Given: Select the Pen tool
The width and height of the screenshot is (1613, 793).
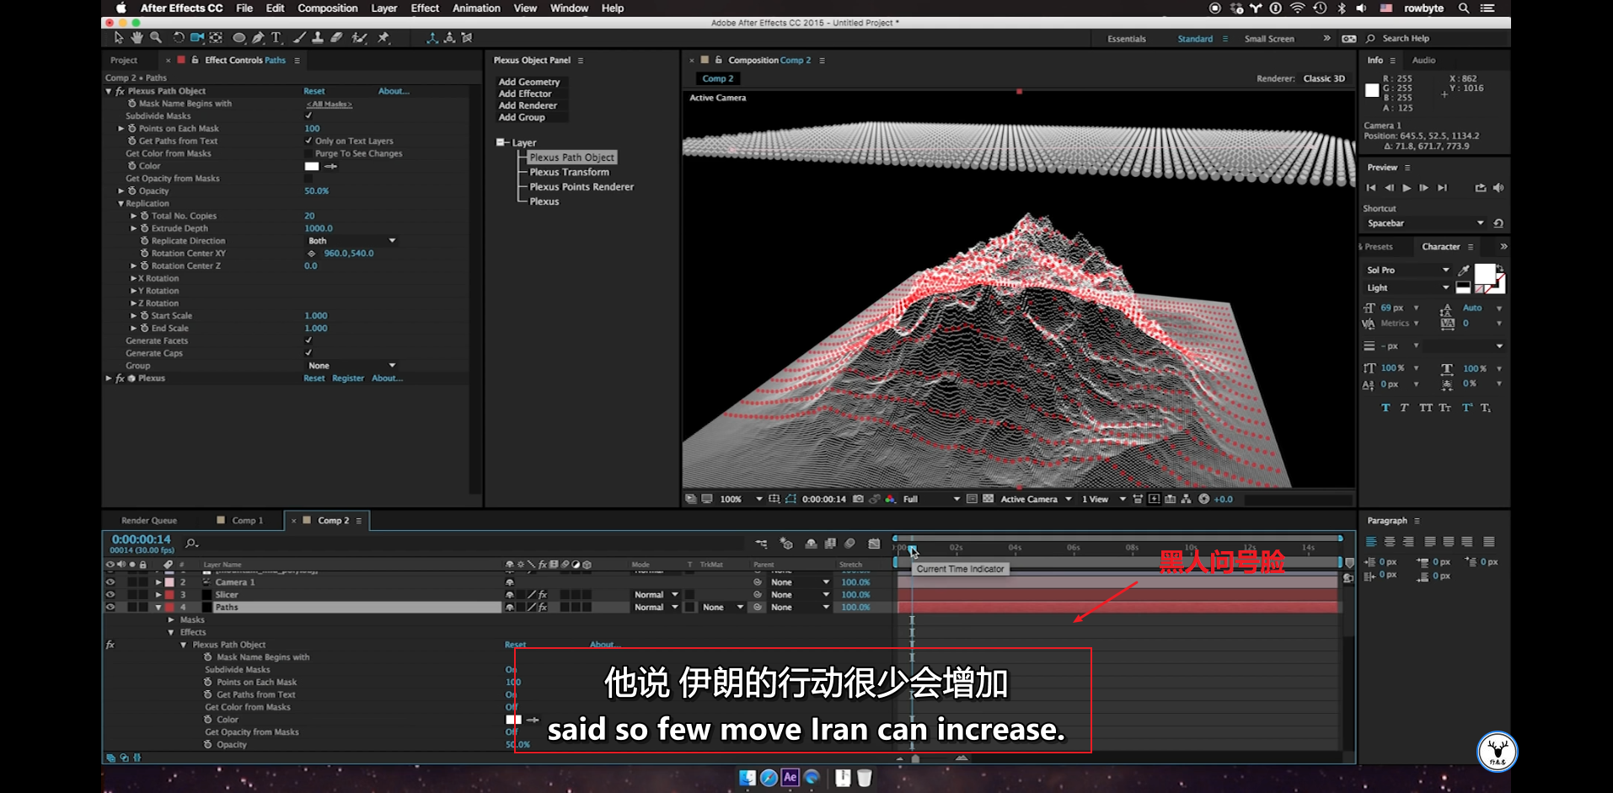Looking at the screenshot, I should click(258, 38).
